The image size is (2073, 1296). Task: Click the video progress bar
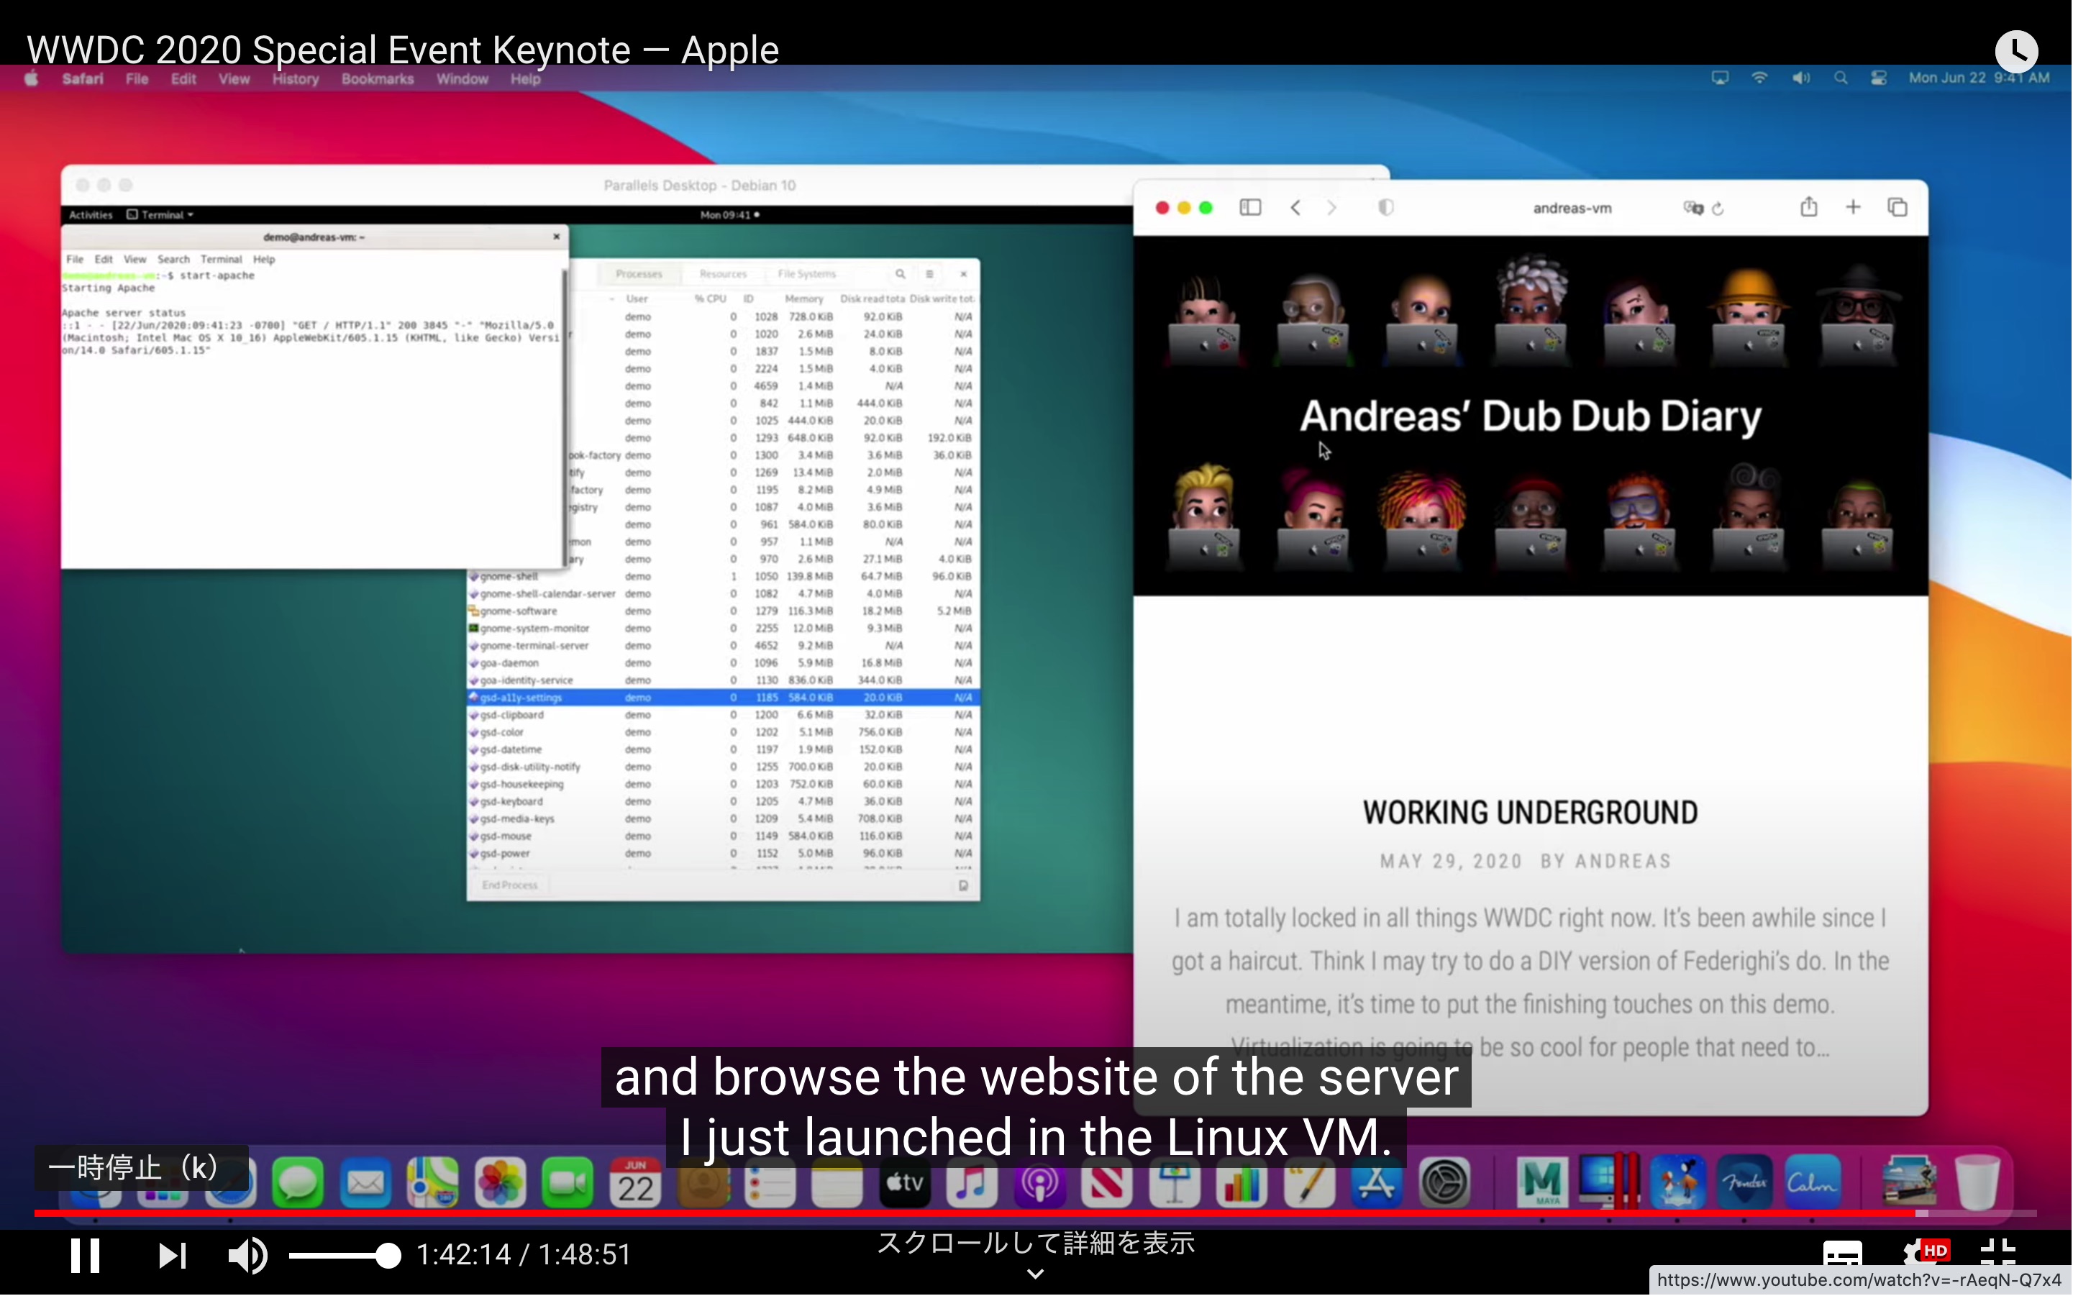1029,1213
